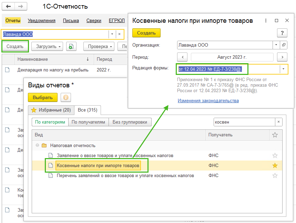Click the search field containing 'косвен'

[244, 122]
